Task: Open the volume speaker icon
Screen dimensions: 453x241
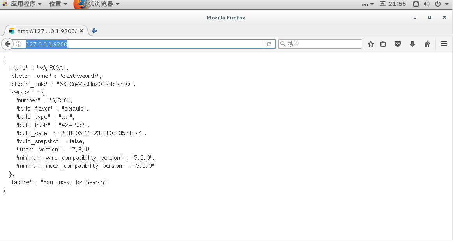Action: 427,4
